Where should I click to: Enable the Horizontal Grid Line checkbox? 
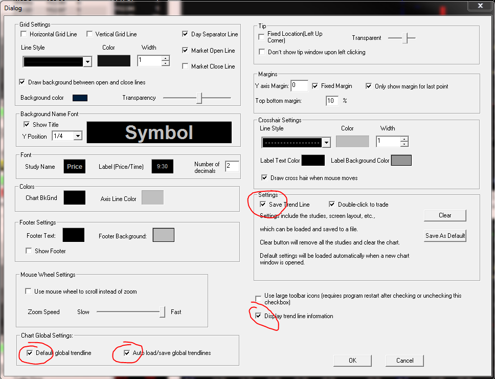[x=24, y=34]
